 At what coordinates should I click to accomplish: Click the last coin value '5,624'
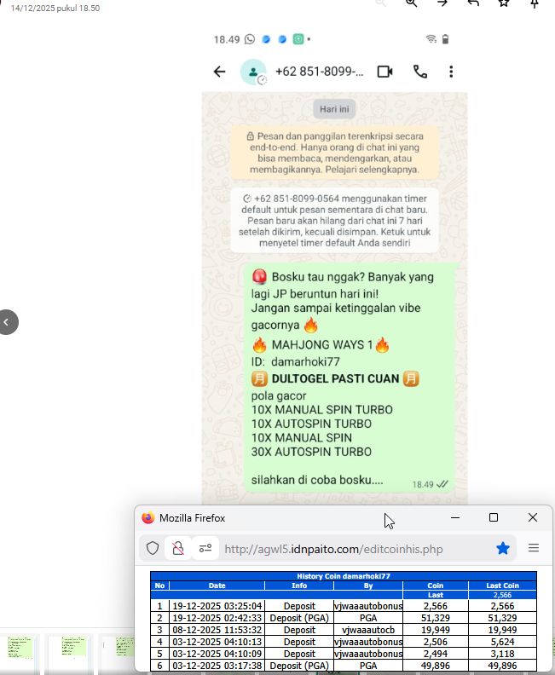(x=502, y=642)
